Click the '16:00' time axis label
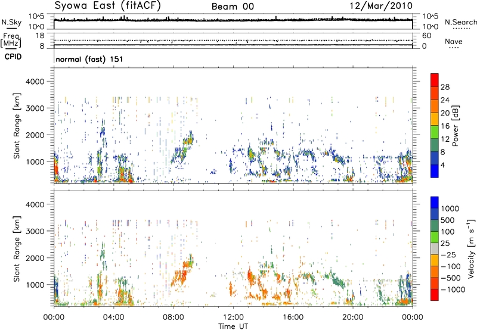Image resolution: width=477 pixels, height=330 pixels. click(293, 317)
